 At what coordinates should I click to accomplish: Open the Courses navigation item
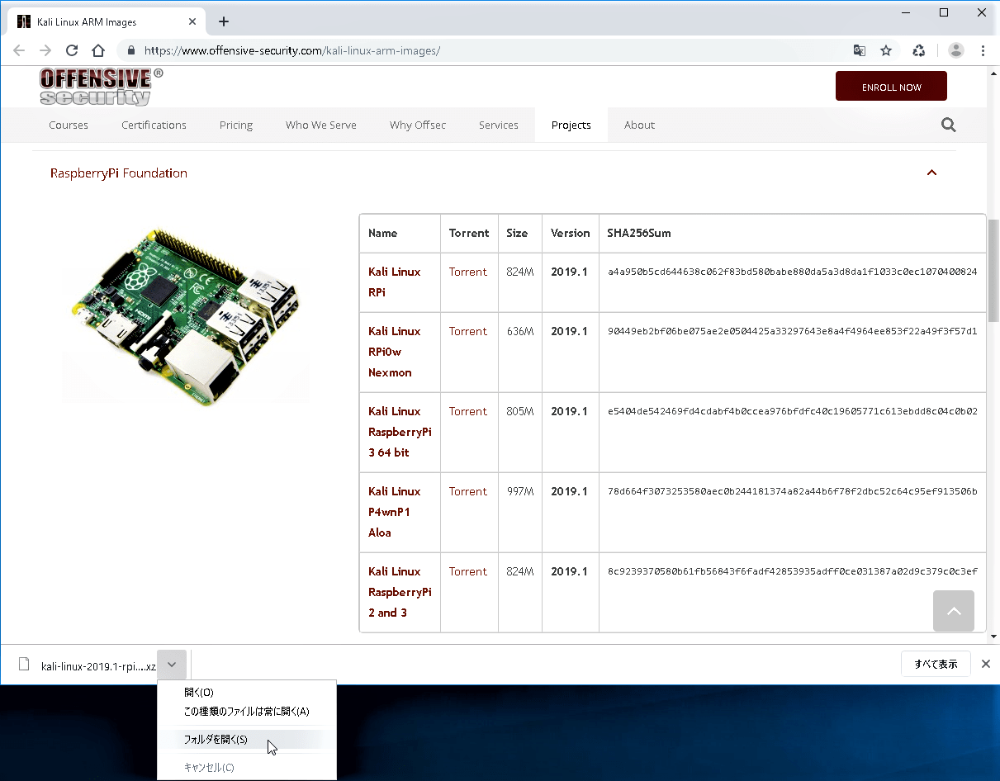click(69, 125)
